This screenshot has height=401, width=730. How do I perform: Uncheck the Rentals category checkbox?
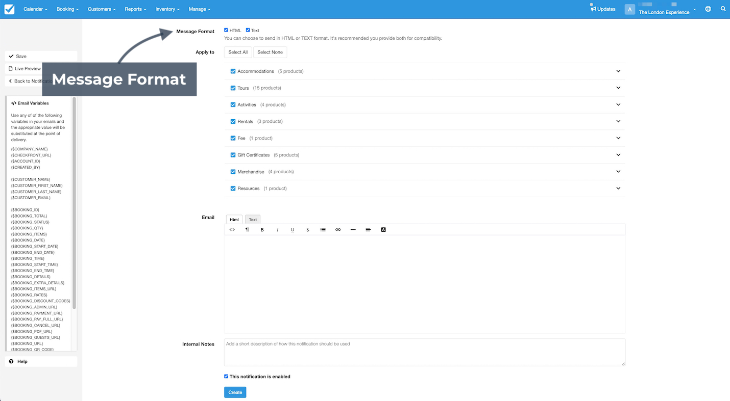pyautogui.click(x=233, y=122)
